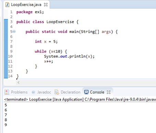The height and width of the screenshot is (133, 156).
Task: Click the 'void' keyword in main signature
Action: pos(62,32)
